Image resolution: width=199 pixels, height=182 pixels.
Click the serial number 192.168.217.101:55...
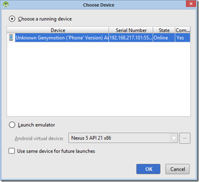[131, 38]
